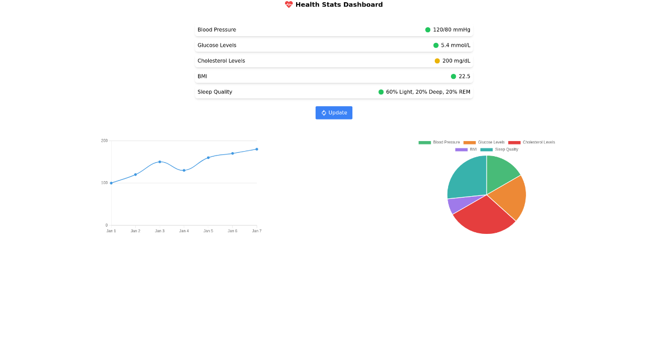The image size is (668, 350).
Task: Click the teal Sleep Quality legend color swatch
Action: tap(484, 149)
